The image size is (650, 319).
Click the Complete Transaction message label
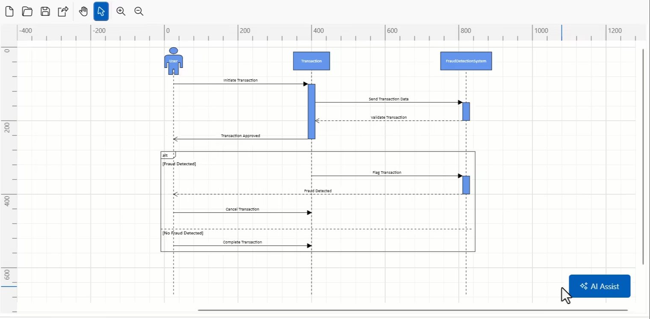(x=242, y=242)
